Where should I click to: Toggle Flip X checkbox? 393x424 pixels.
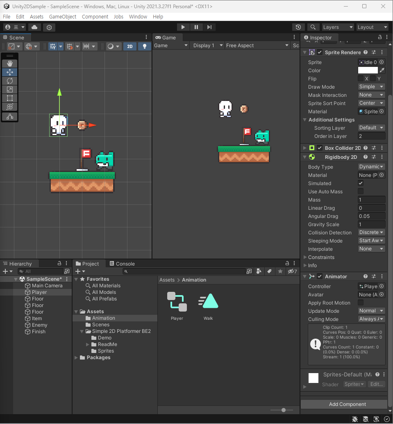pyautogui.click(x=360, y=78)
